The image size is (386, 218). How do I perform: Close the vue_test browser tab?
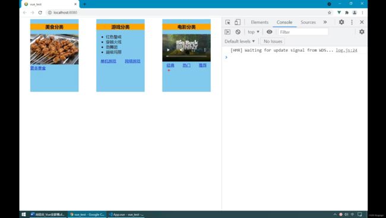click(75, 4)
